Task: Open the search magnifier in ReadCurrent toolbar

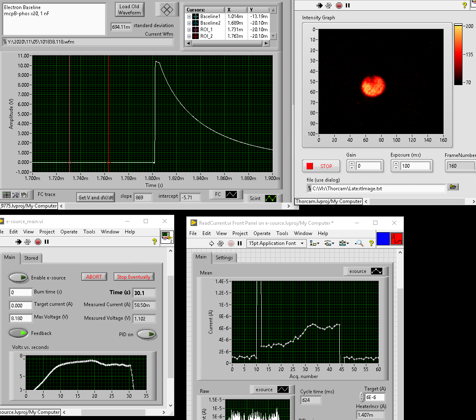Action: coord(359,243)
